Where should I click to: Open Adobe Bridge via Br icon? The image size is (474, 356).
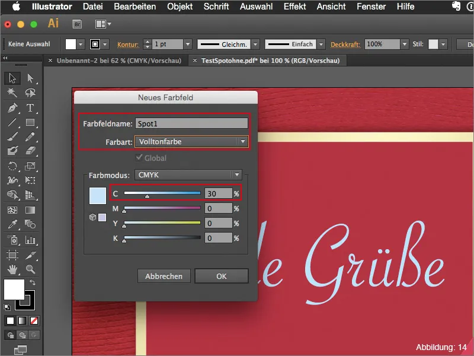(x=76, y=24)
